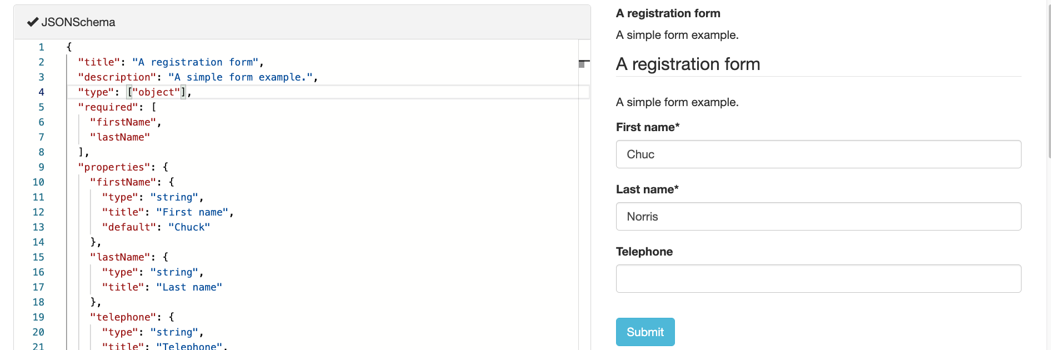
Task: Click line number 15 in the editor gutter
Action: [x=38, y=257]
